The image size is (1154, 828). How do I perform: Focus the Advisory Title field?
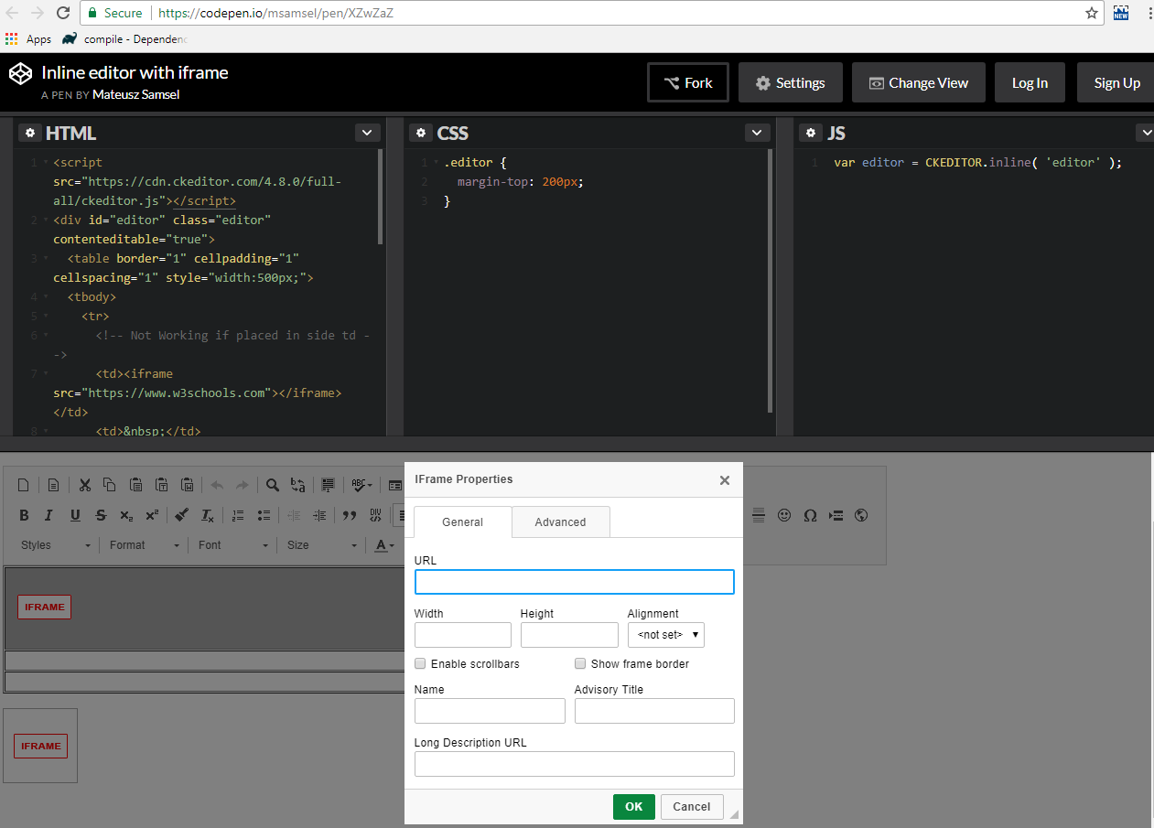[x=654, y=711]
